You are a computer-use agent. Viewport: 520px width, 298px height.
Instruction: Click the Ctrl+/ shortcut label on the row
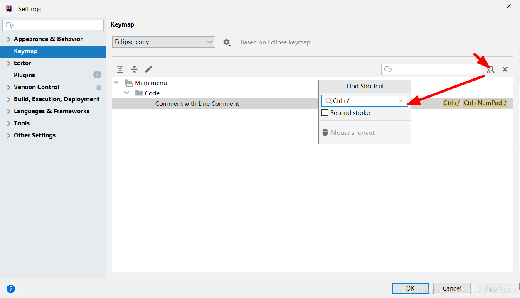click(451, 103)
